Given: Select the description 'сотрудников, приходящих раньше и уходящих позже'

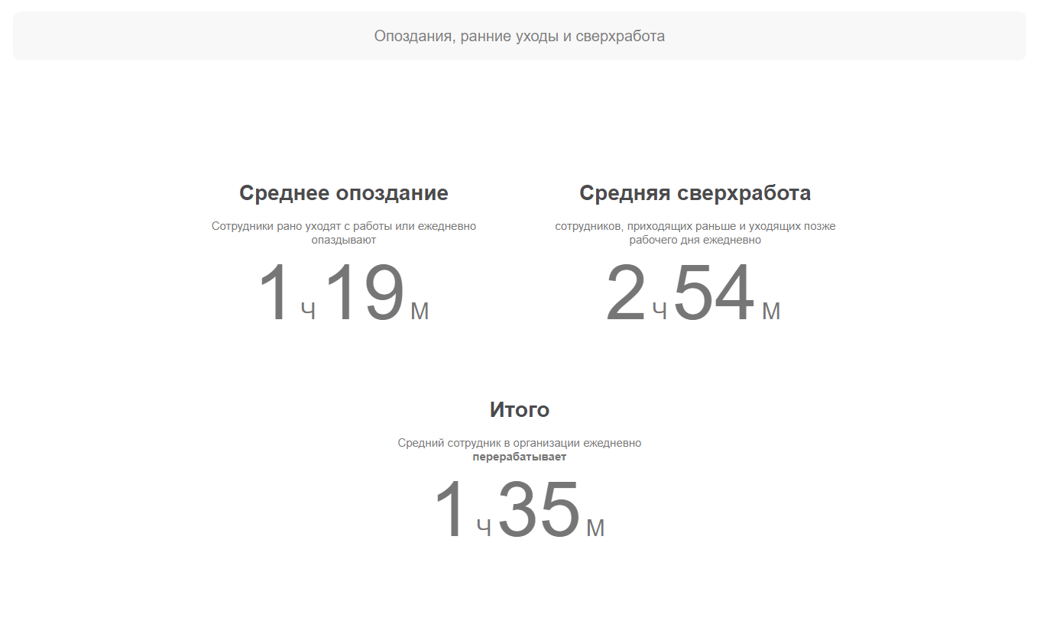Looking at the screenshot, I should pyautogui.click(x=695, y=226).
